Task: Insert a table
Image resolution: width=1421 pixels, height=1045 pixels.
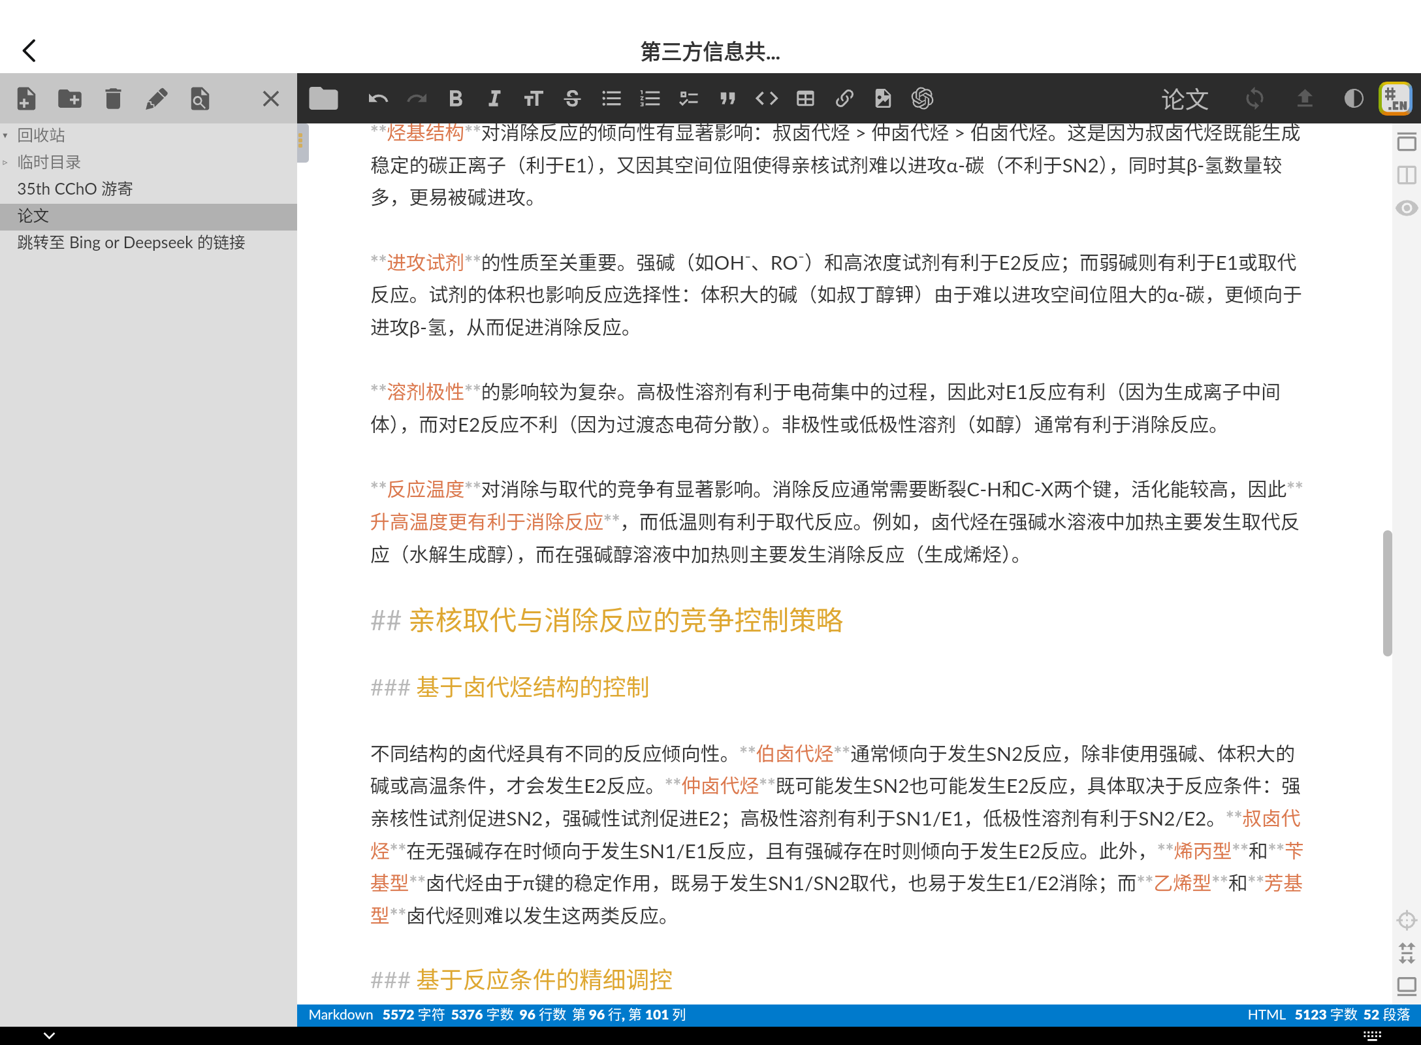Action: (x=805, y=99)
